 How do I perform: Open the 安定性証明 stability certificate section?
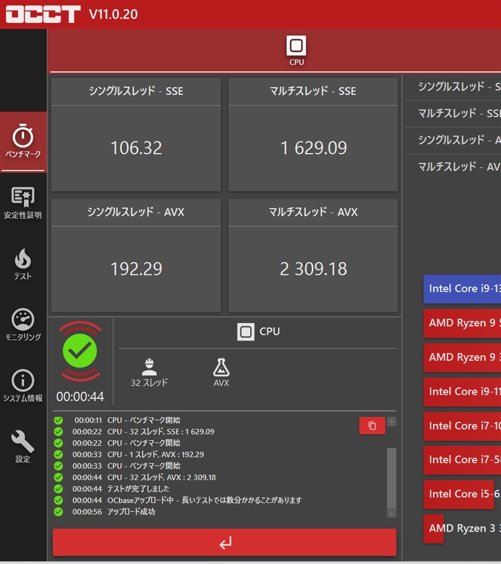tap(23, 203)
